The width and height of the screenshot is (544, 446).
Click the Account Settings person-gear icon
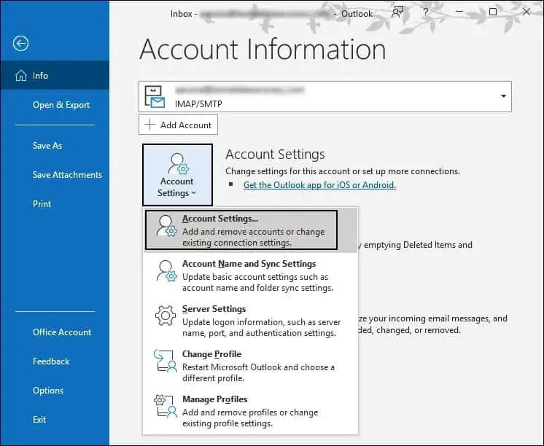tap(179, 164)
